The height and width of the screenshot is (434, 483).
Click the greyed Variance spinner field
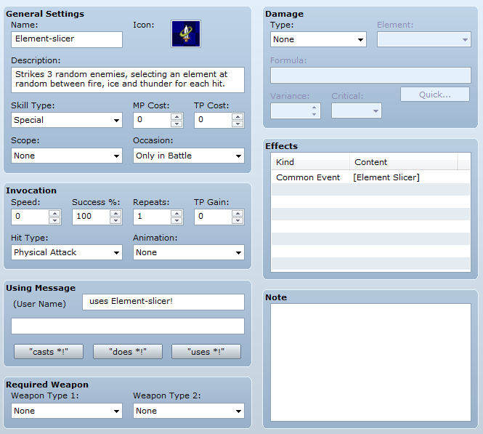296,110
